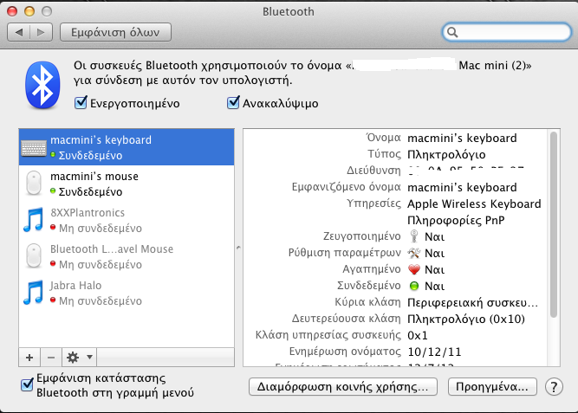Click green status dot beside Συνδεδεμένο detail
The height and width of the screenshot is (413, 578).
(414, 286)
